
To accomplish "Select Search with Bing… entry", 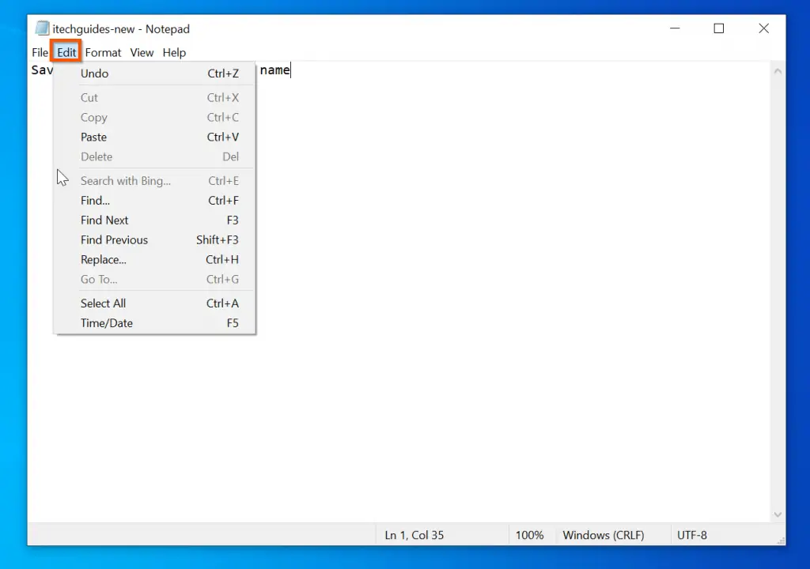I will (x=154, y=181).
